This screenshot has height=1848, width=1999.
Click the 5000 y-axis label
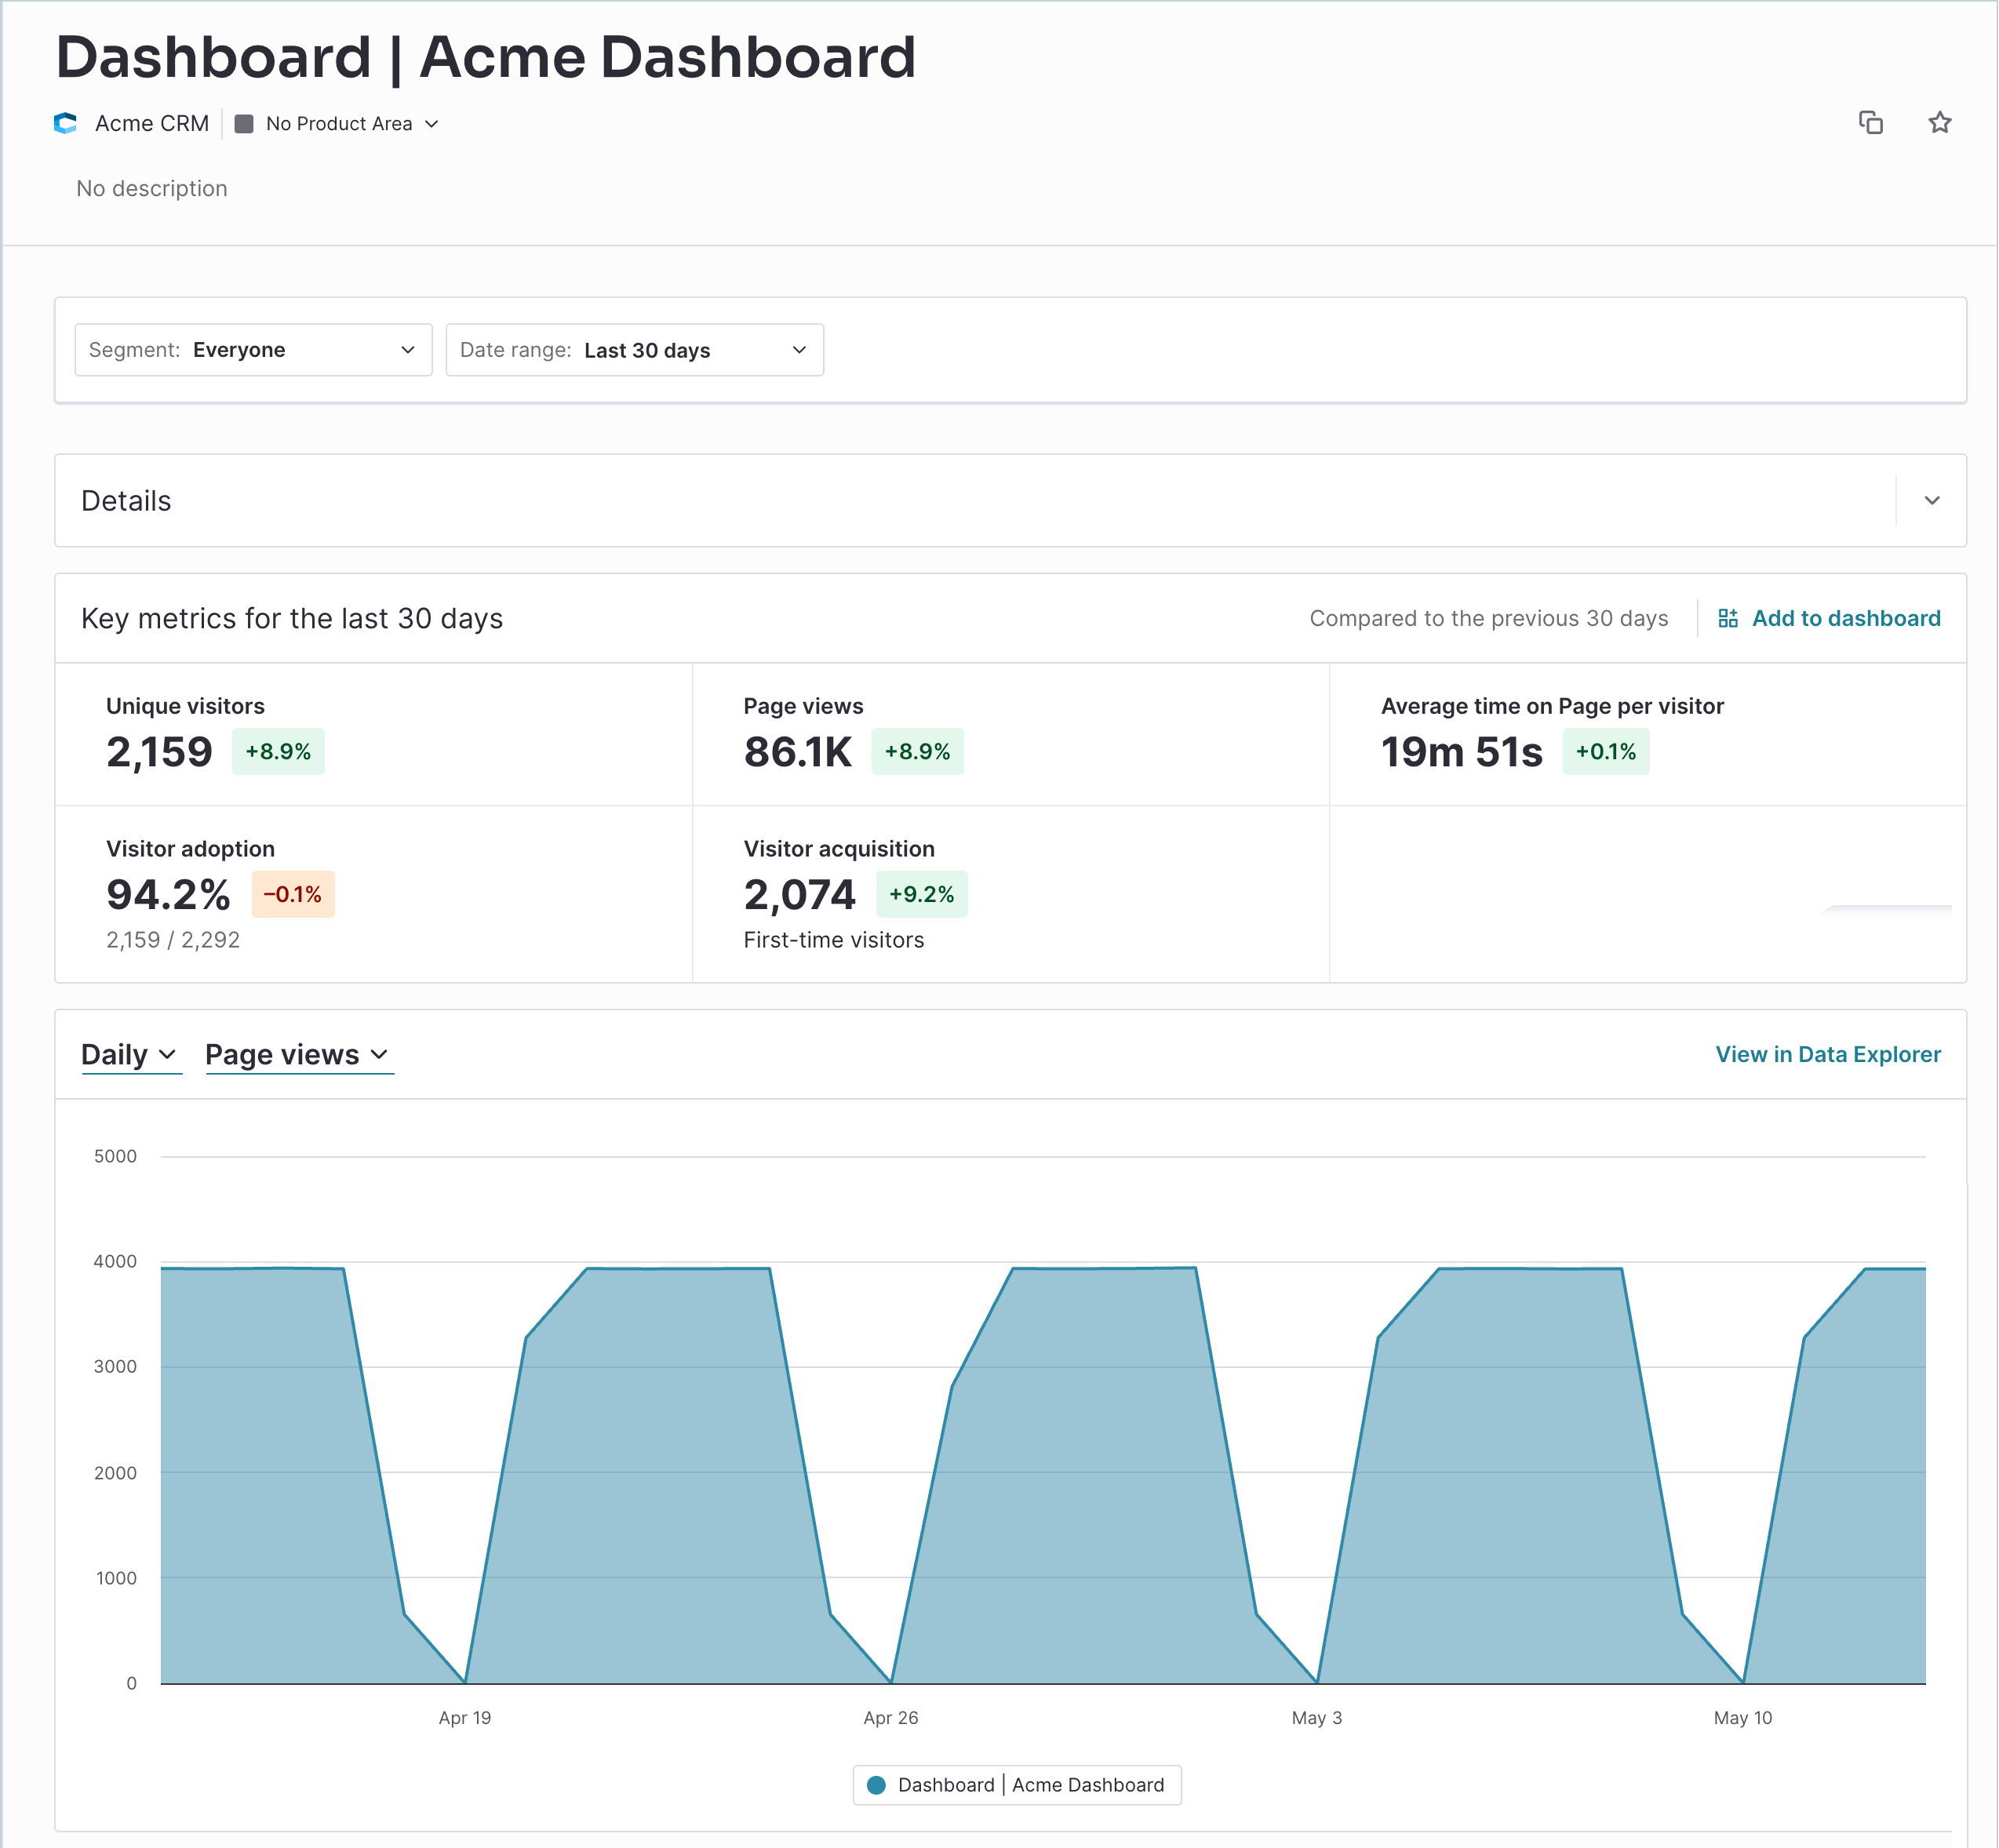[x=115, y=1156]
